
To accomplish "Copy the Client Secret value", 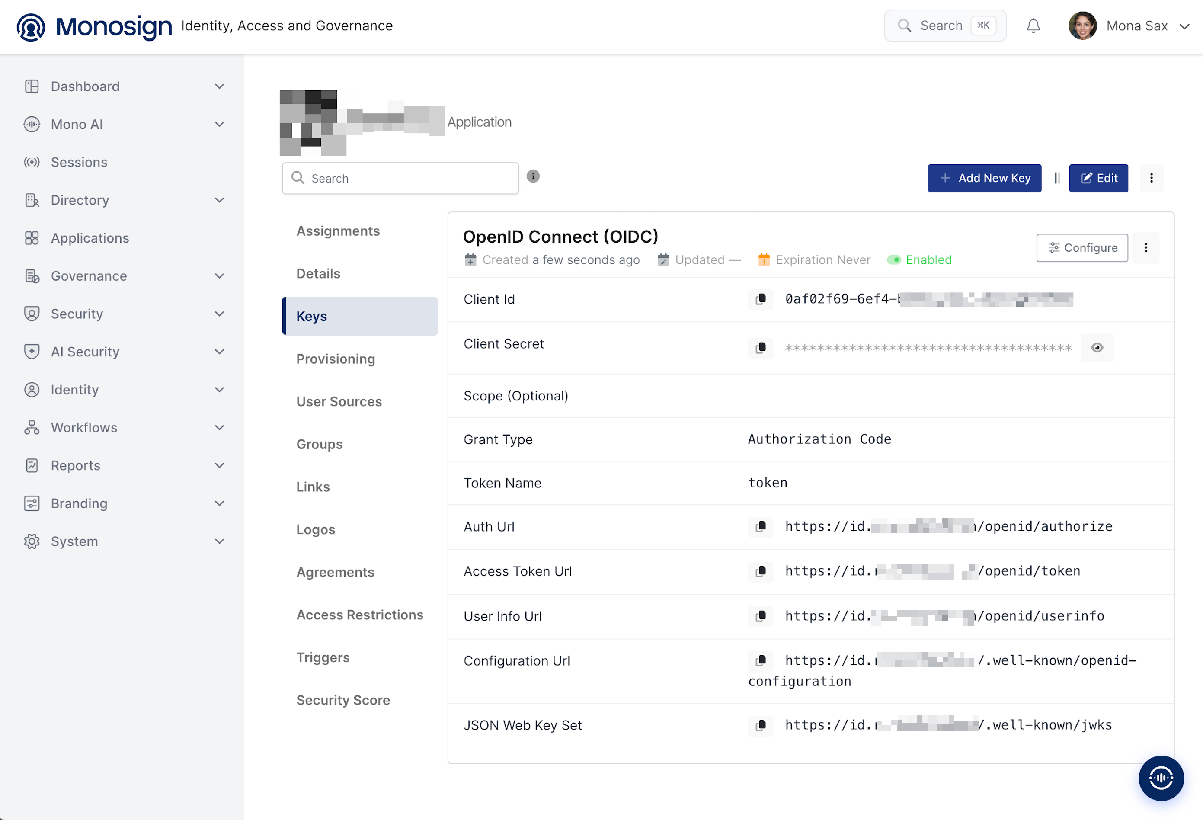I will [x=761, y=347].
